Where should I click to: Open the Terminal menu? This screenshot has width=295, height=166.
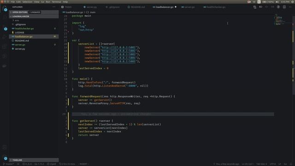pos(56,2)
